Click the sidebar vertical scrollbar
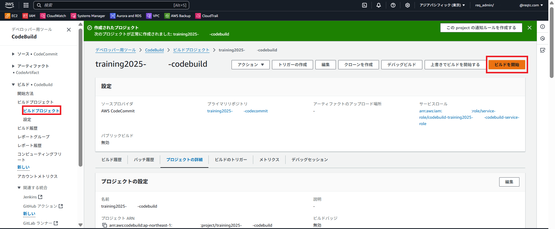Screen dimensions: 555x229 pyautogui.click(x=80, y=98)
